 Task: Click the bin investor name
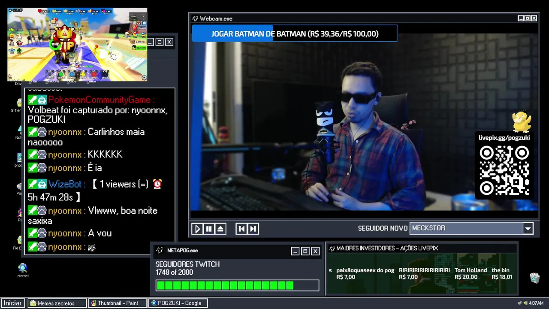(501, 270)
